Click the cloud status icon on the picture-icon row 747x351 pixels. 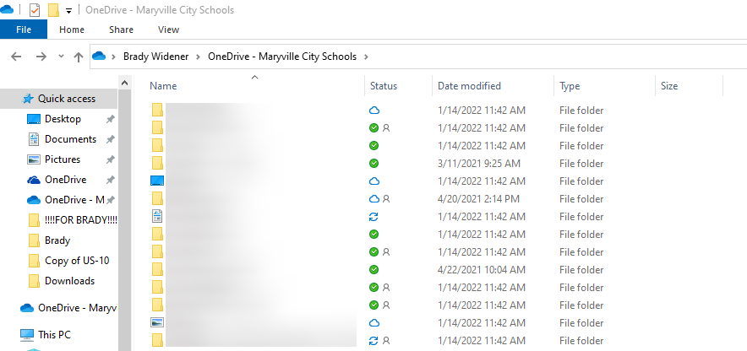click(374, 323)
